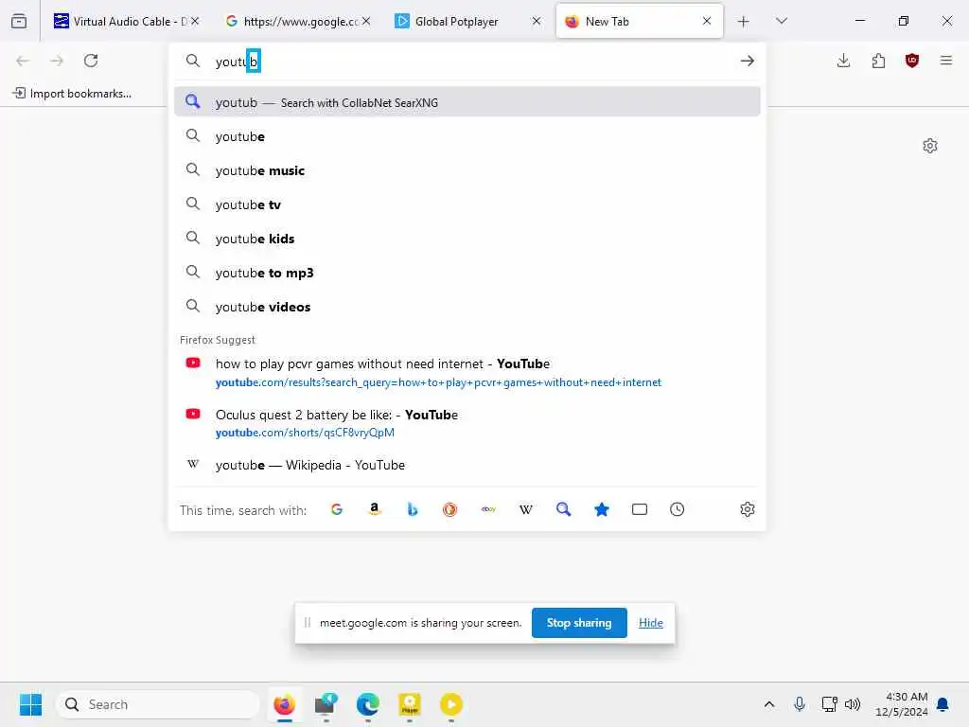Screen dimensions: 969x727
Task: Open 'Oculus quest 2 battery be like' result
Action: pos(467,423)
